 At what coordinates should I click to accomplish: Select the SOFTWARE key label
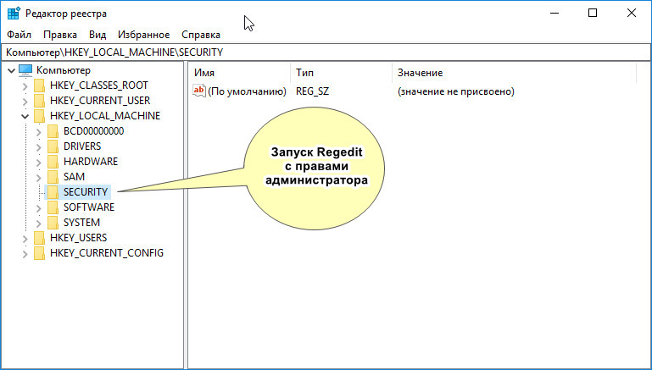(x=89, y=207)
